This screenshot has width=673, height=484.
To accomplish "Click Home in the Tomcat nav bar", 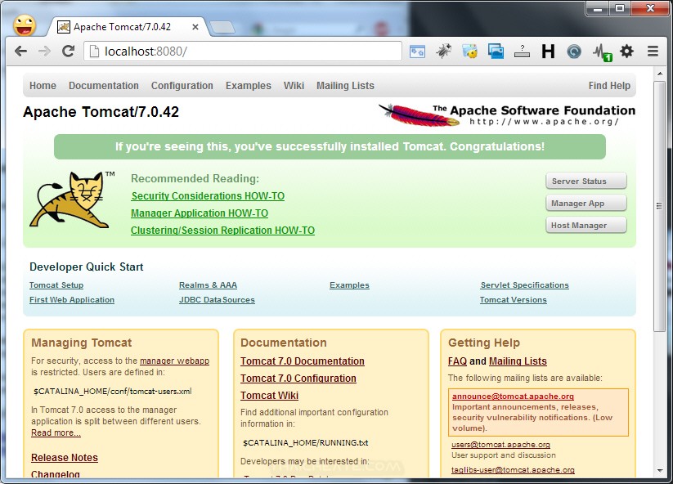I will pos(43,85).
